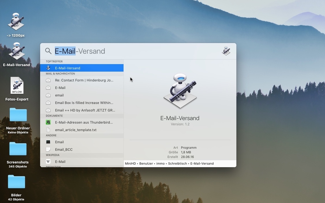
Task: Click the Spotlight search text field
Action: (x=137, y=51)
